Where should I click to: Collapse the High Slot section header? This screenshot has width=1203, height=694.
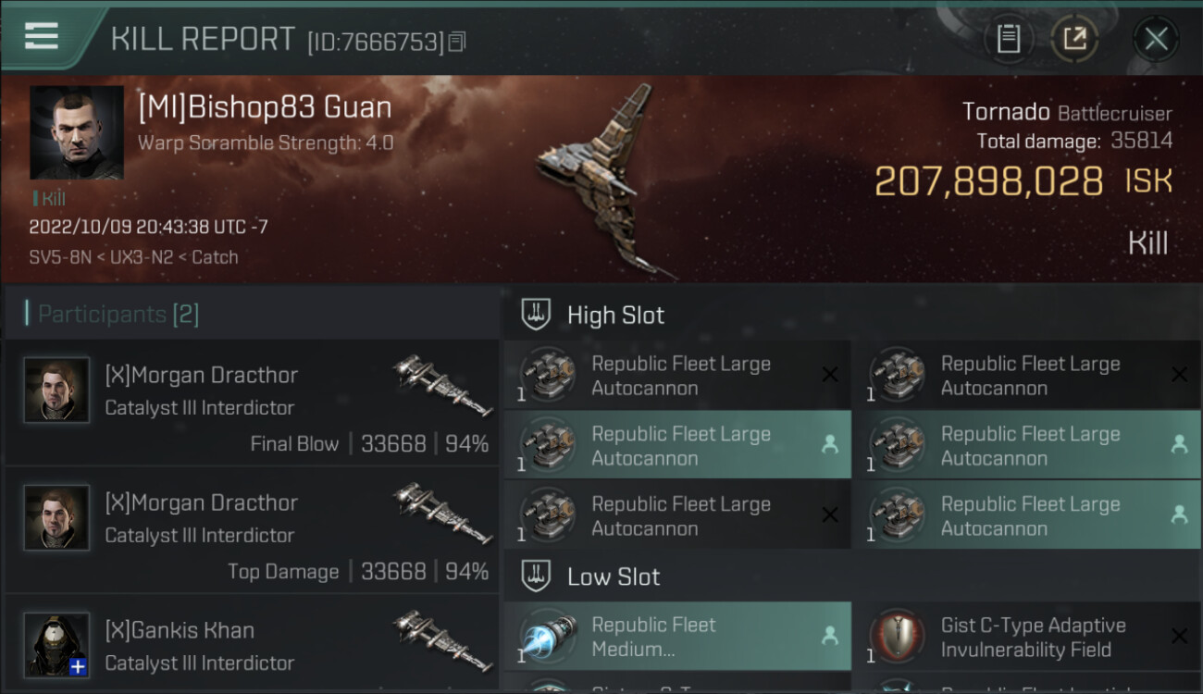click(x=615, y=316)
